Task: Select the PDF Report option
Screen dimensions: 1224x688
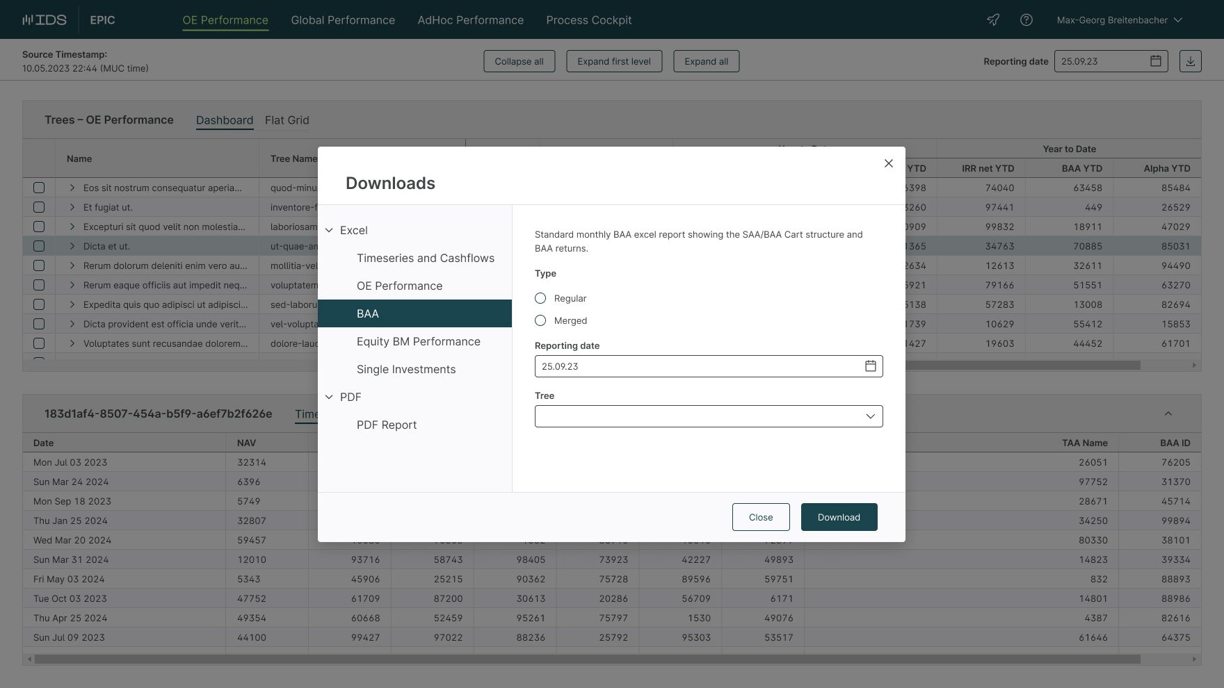Action: (414, 425)
